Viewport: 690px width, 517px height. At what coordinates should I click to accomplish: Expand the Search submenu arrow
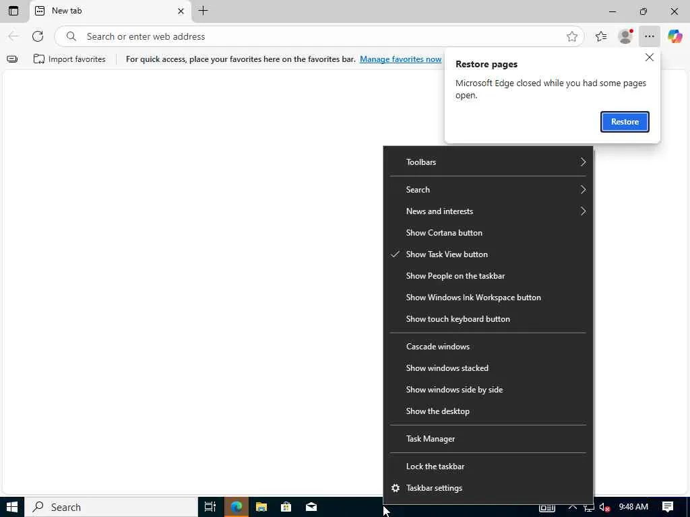pyautogui.click(x=583, y=189)
